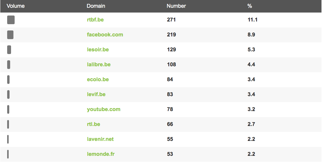Follow the ecolo.be link

coord(98,79)
